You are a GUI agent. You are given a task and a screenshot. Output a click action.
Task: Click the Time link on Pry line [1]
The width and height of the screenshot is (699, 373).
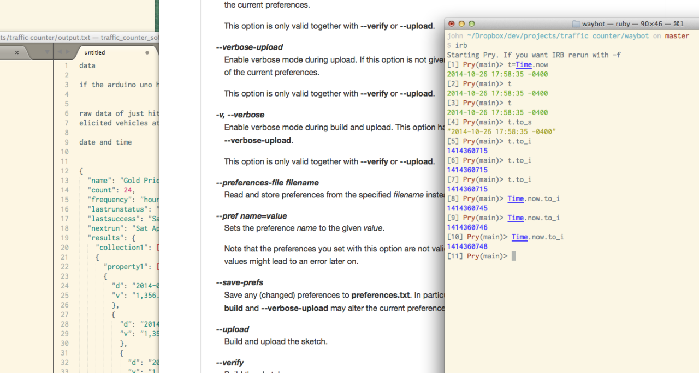point(523,64)
